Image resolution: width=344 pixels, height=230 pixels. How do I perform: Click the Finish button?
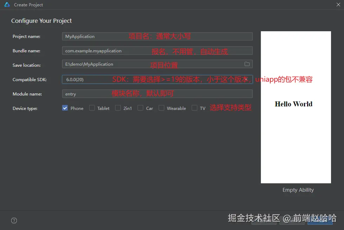(320, 221)
